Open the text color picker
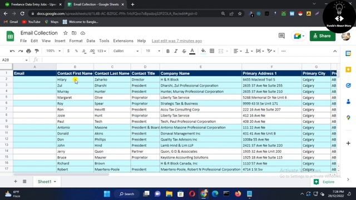356x200 pixels. tap(192, 51)
